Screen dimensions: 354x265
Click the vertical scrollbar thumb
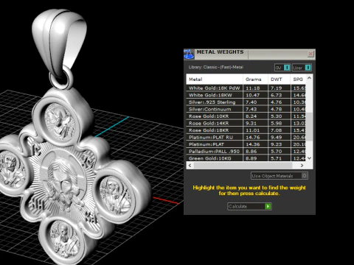click(309, 127)
